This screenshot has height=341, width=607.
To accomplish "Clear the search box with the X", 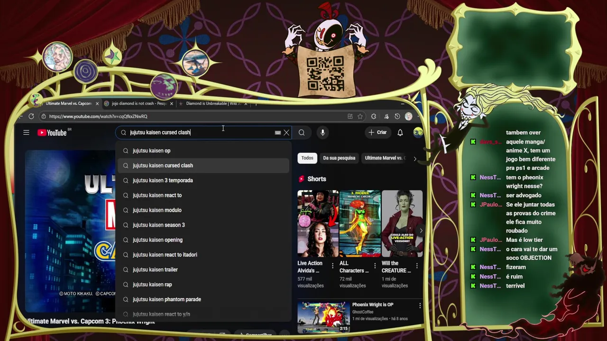I will (x=286, y=133).
